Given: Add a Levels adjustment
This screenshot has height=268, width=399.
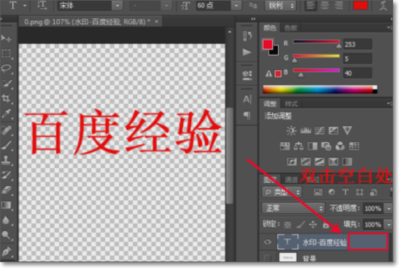Looking at the screenshot, I should pos(306,130).
